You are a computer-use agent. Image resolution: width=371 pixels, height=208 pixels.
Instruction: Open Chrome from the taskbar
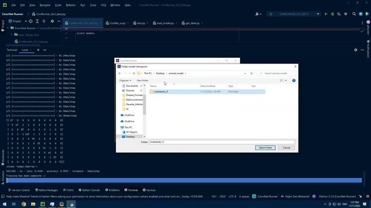[24, 204]
